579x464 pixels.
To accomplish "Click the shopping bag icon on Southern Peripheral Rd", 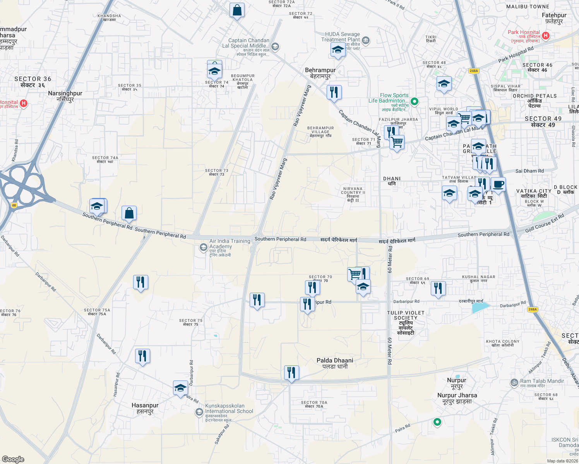I will (129, 213).
